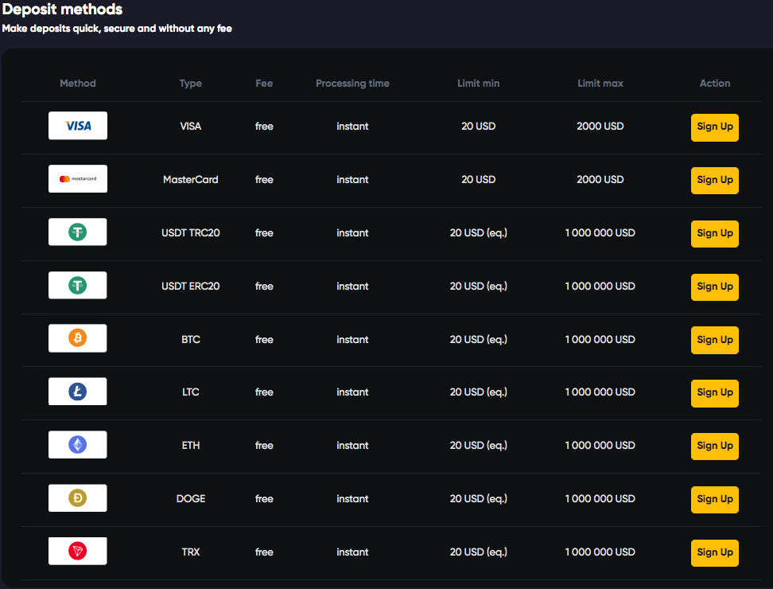Image resolution: width=773 pixels, height=589 pixels.
Task: Click the Limit max column header
Action: 600,84
